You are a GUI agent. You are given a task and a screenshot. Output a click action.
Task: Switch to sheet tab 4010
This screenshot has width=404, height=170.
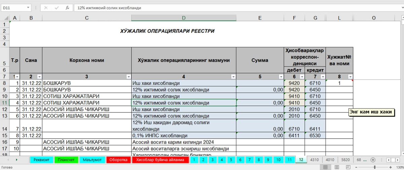point(330,160)
